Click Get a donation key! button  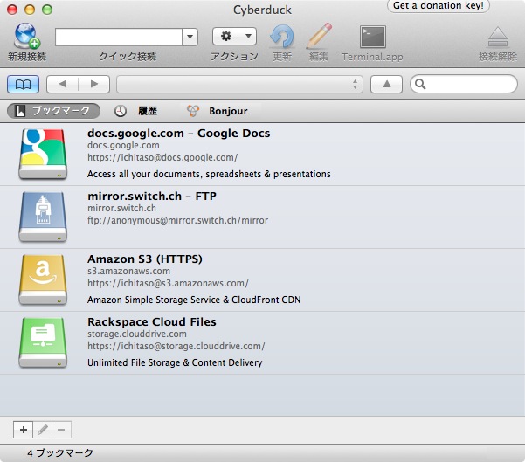point(439,6)
